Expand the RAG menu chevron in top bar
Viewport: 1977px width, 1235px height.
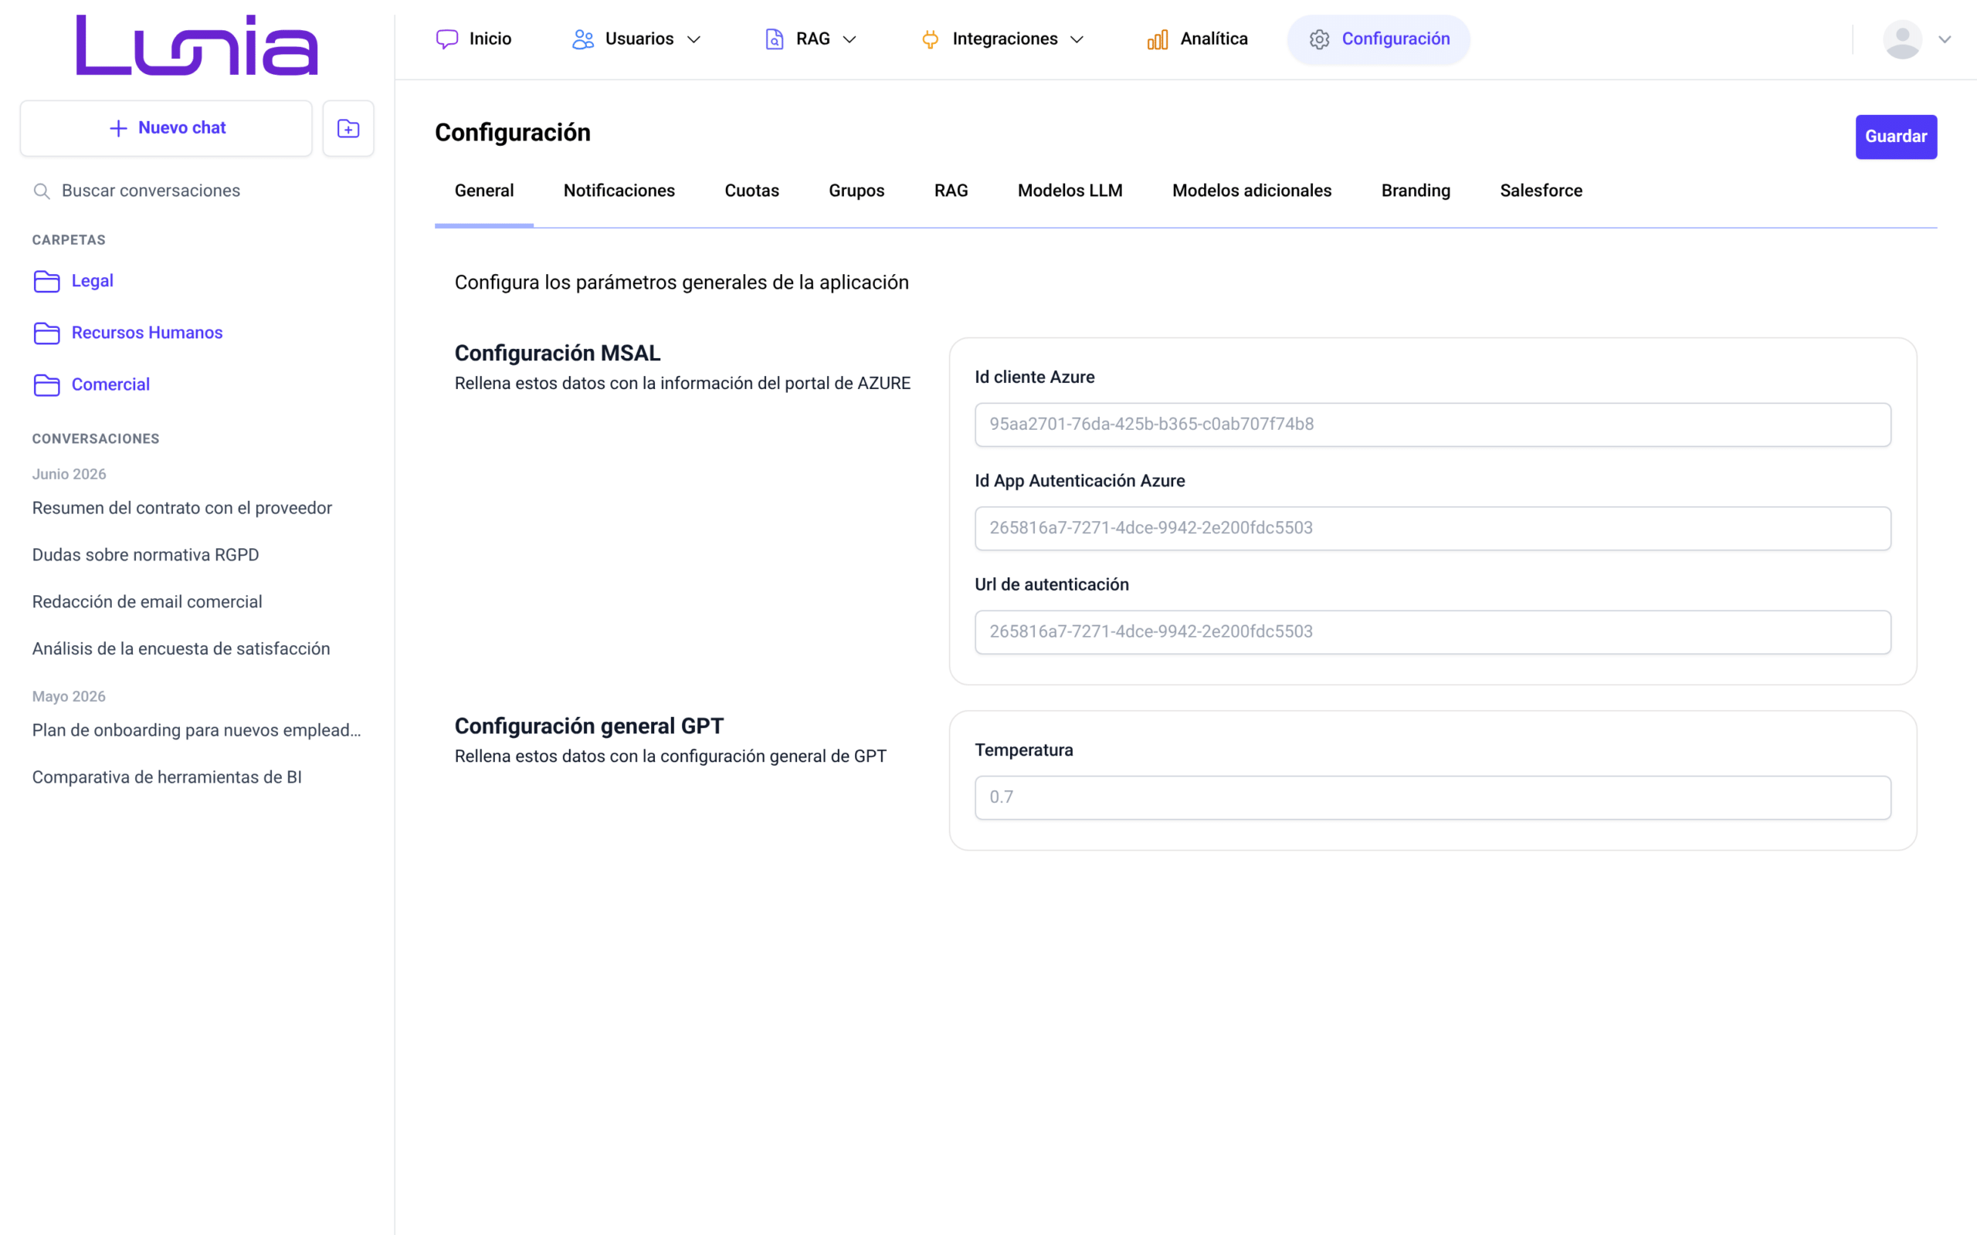point(849,39)
